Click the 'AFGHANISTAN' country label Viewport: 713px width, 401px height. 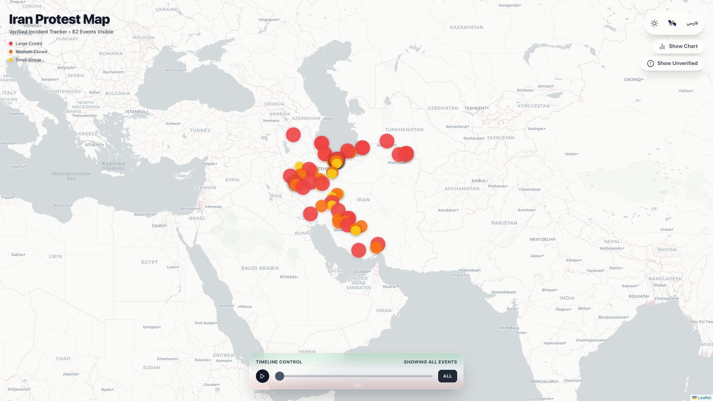coord(462,189)
